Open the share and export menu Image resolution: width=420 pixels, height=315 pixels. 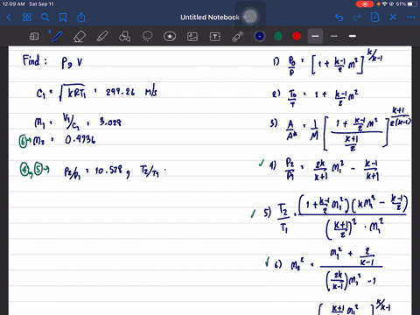[x=81, y=17]
